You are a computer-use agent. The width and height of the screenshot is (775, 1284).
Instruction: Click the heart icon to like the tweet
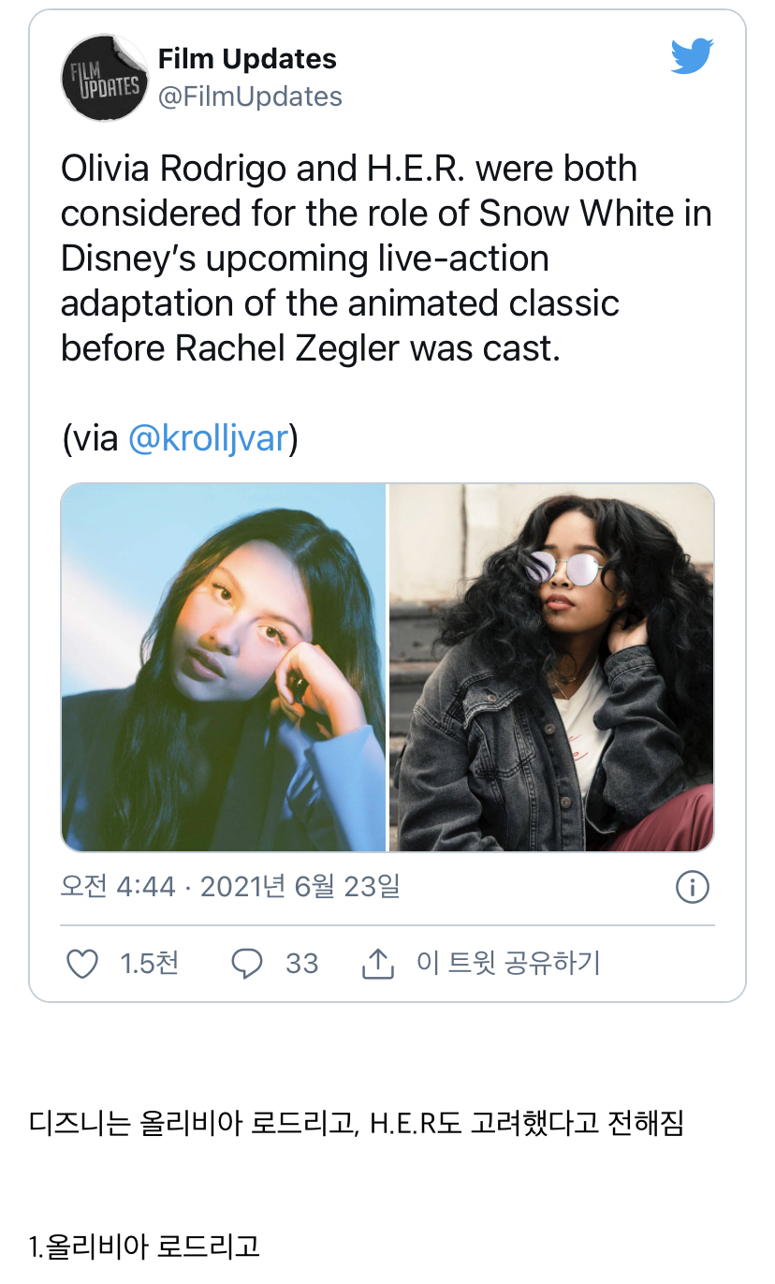(81, 963)
